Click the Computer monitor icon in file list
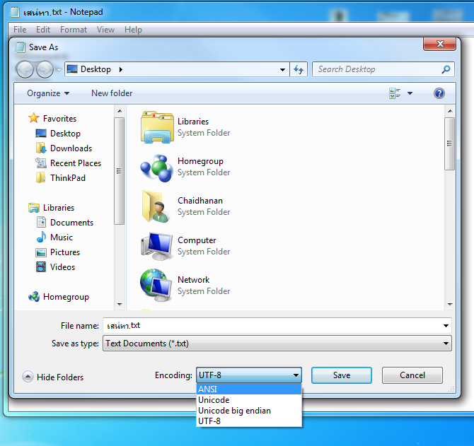Image resolution: width=474 pixels, height=446 pixels. [157, 246]
